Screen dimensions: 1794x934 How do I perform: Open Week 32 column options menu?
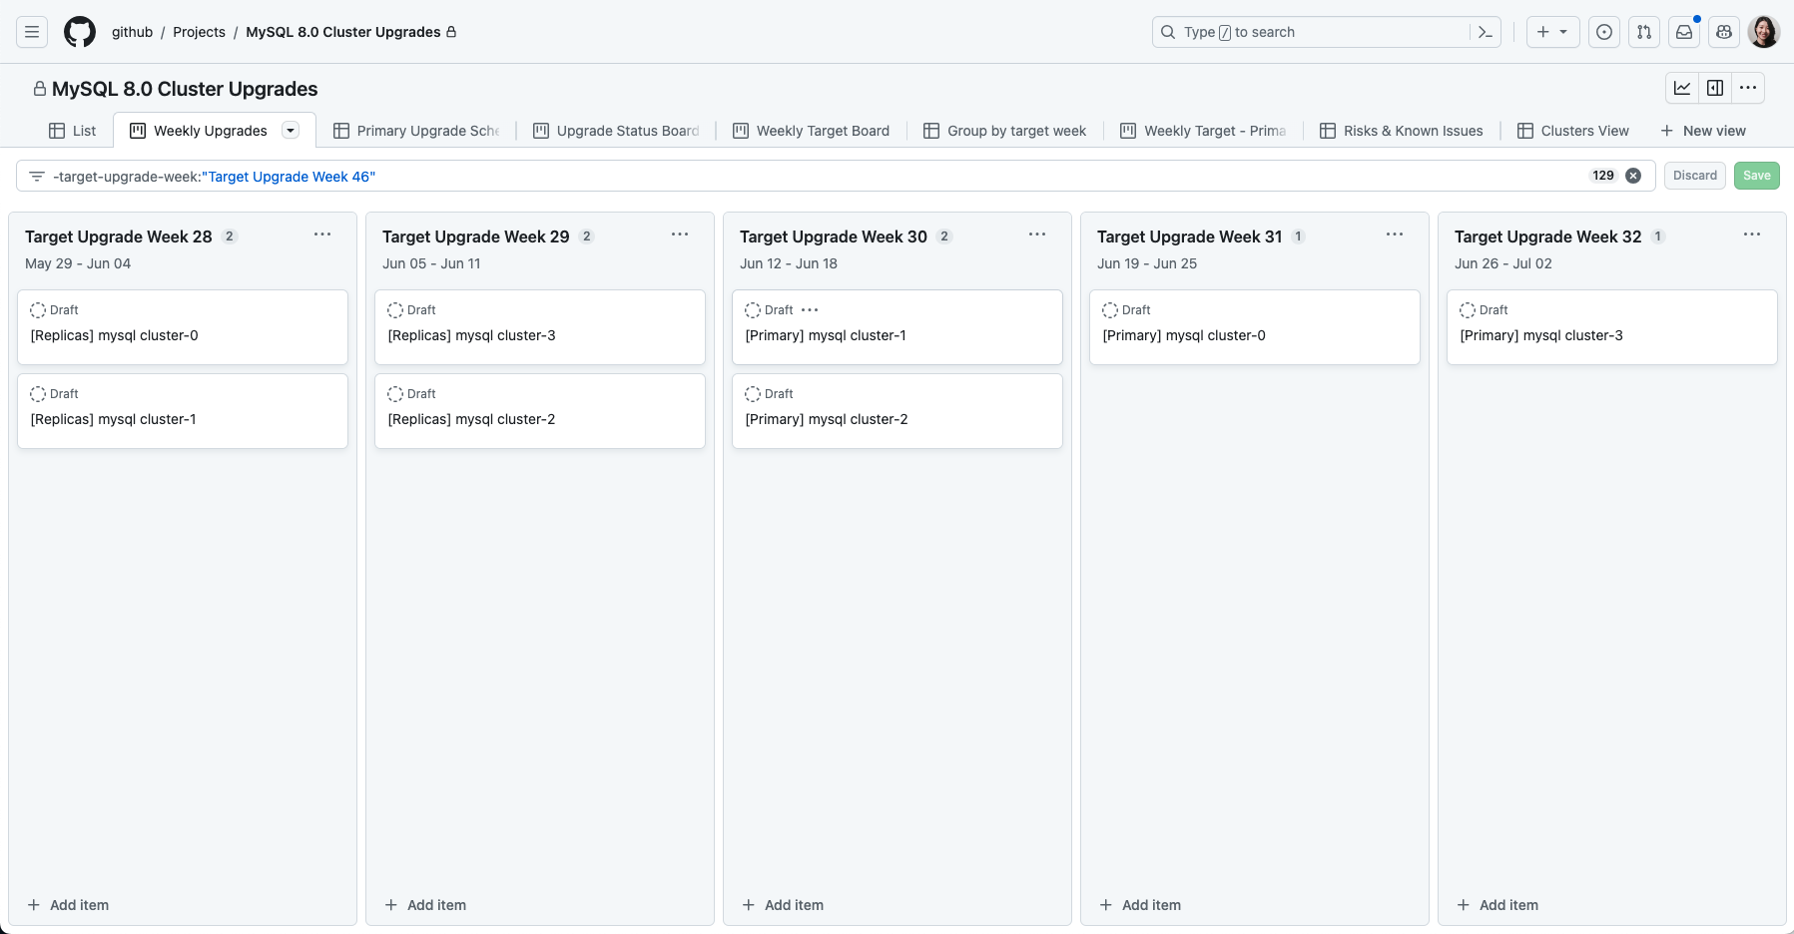pos(1752,234)
